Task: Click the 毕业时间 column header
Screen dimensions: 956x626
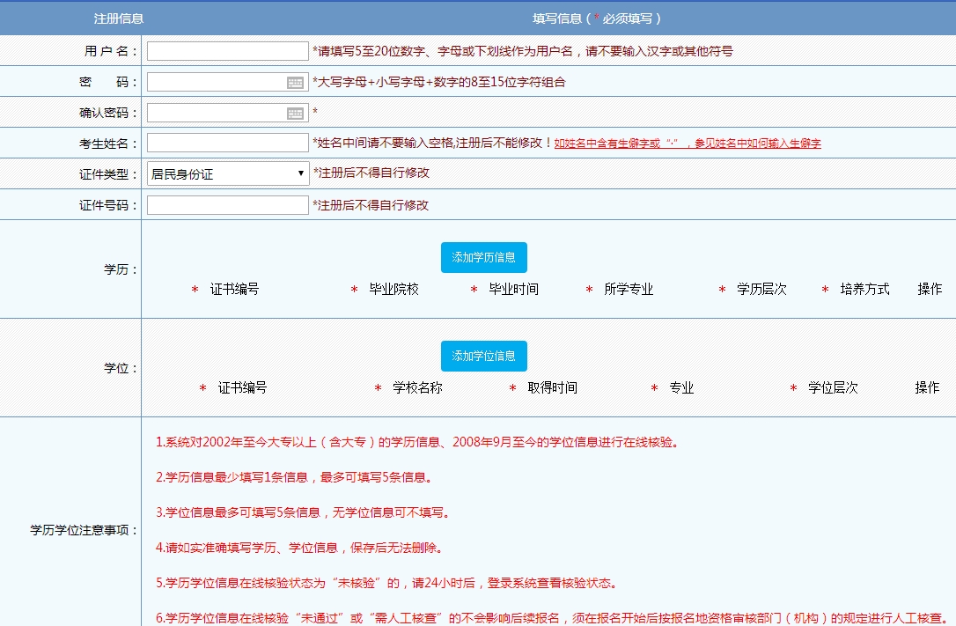Action: 513,290
